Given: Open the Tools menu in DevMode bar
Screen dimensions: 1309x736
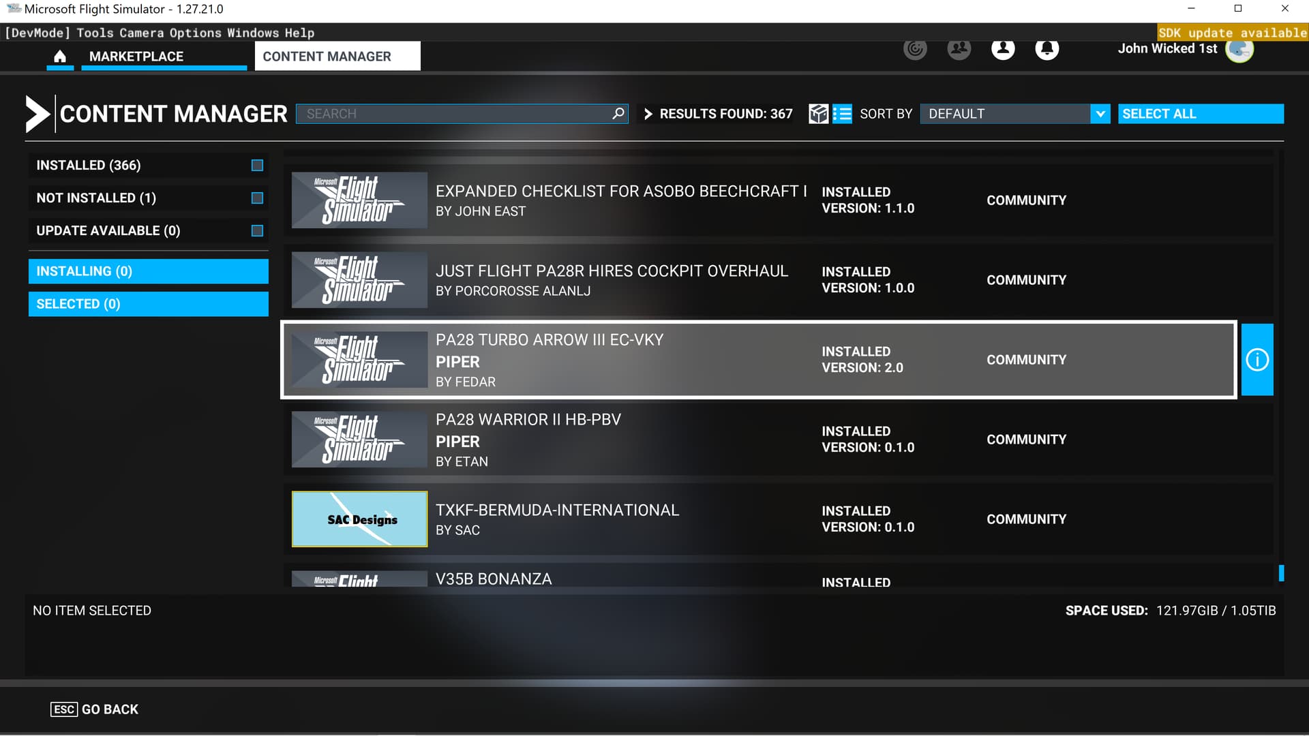Looking at the screenshot, I should [95, 33].
